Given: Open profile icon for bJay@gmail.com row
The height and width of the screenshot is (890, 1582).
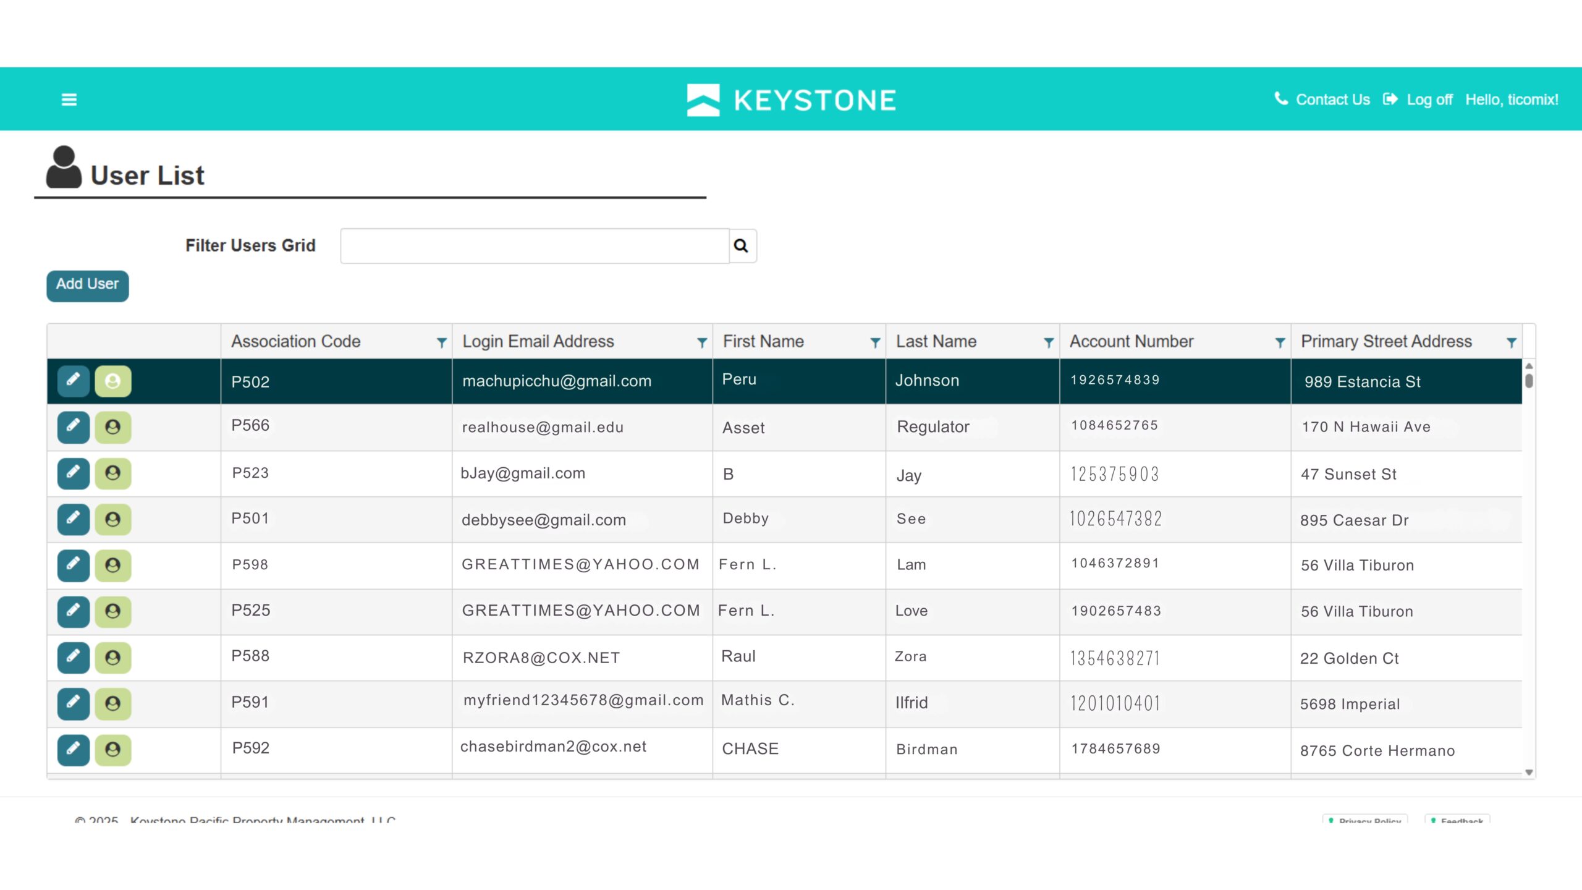Looking at the screenshot, I should point(112,473).
